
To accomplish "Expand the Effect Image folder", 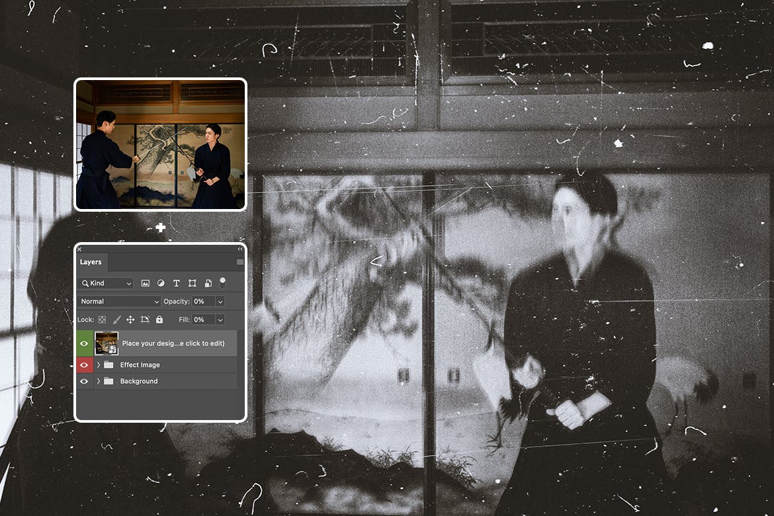I will point(99,365).
